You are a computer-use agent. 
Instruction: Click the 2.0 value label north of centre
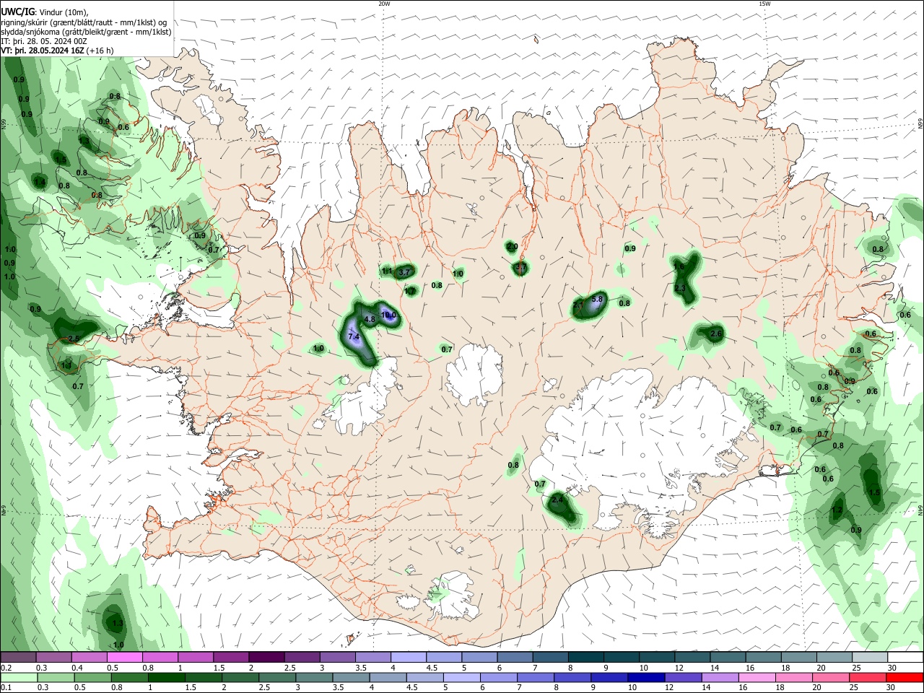coord(513,247)
